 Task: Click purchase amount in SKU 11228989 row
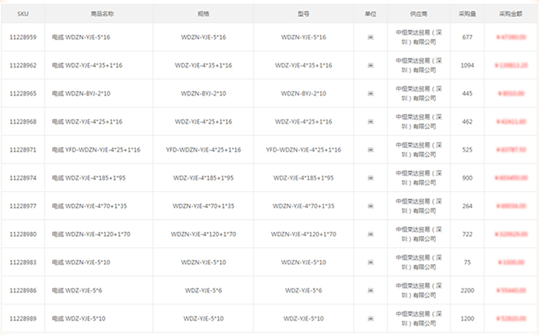(x=511, y=318)
